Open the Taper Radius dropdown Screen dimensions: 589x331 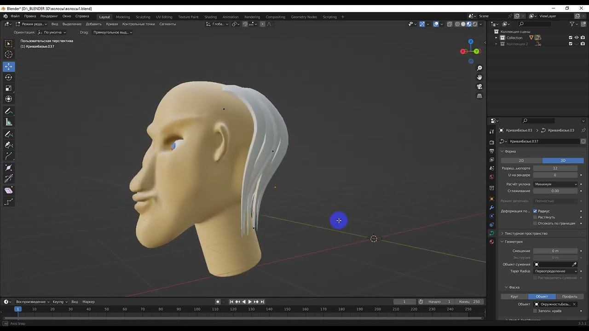(x=555, y=271)
